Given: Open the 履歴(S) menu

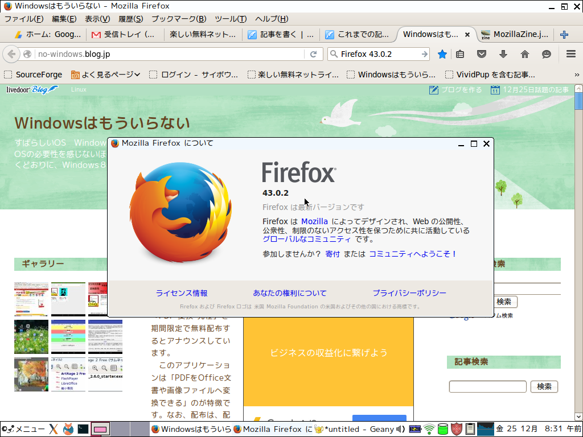Looking at the screenshot, I should pos(130,19).
